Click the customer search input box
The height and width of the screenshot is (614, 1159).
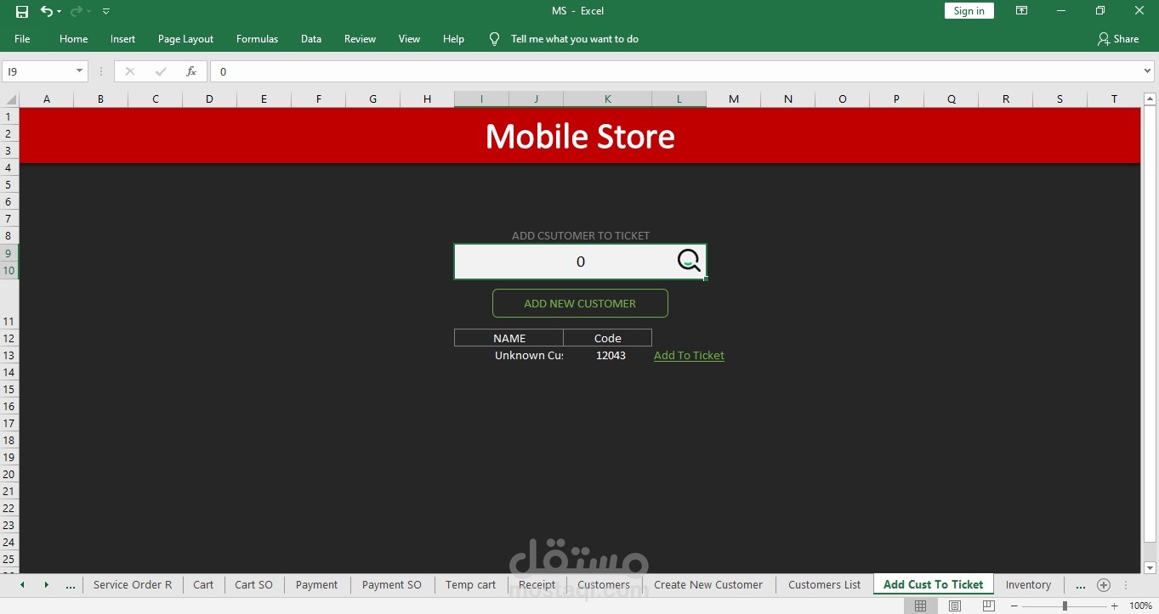point(580,262)
